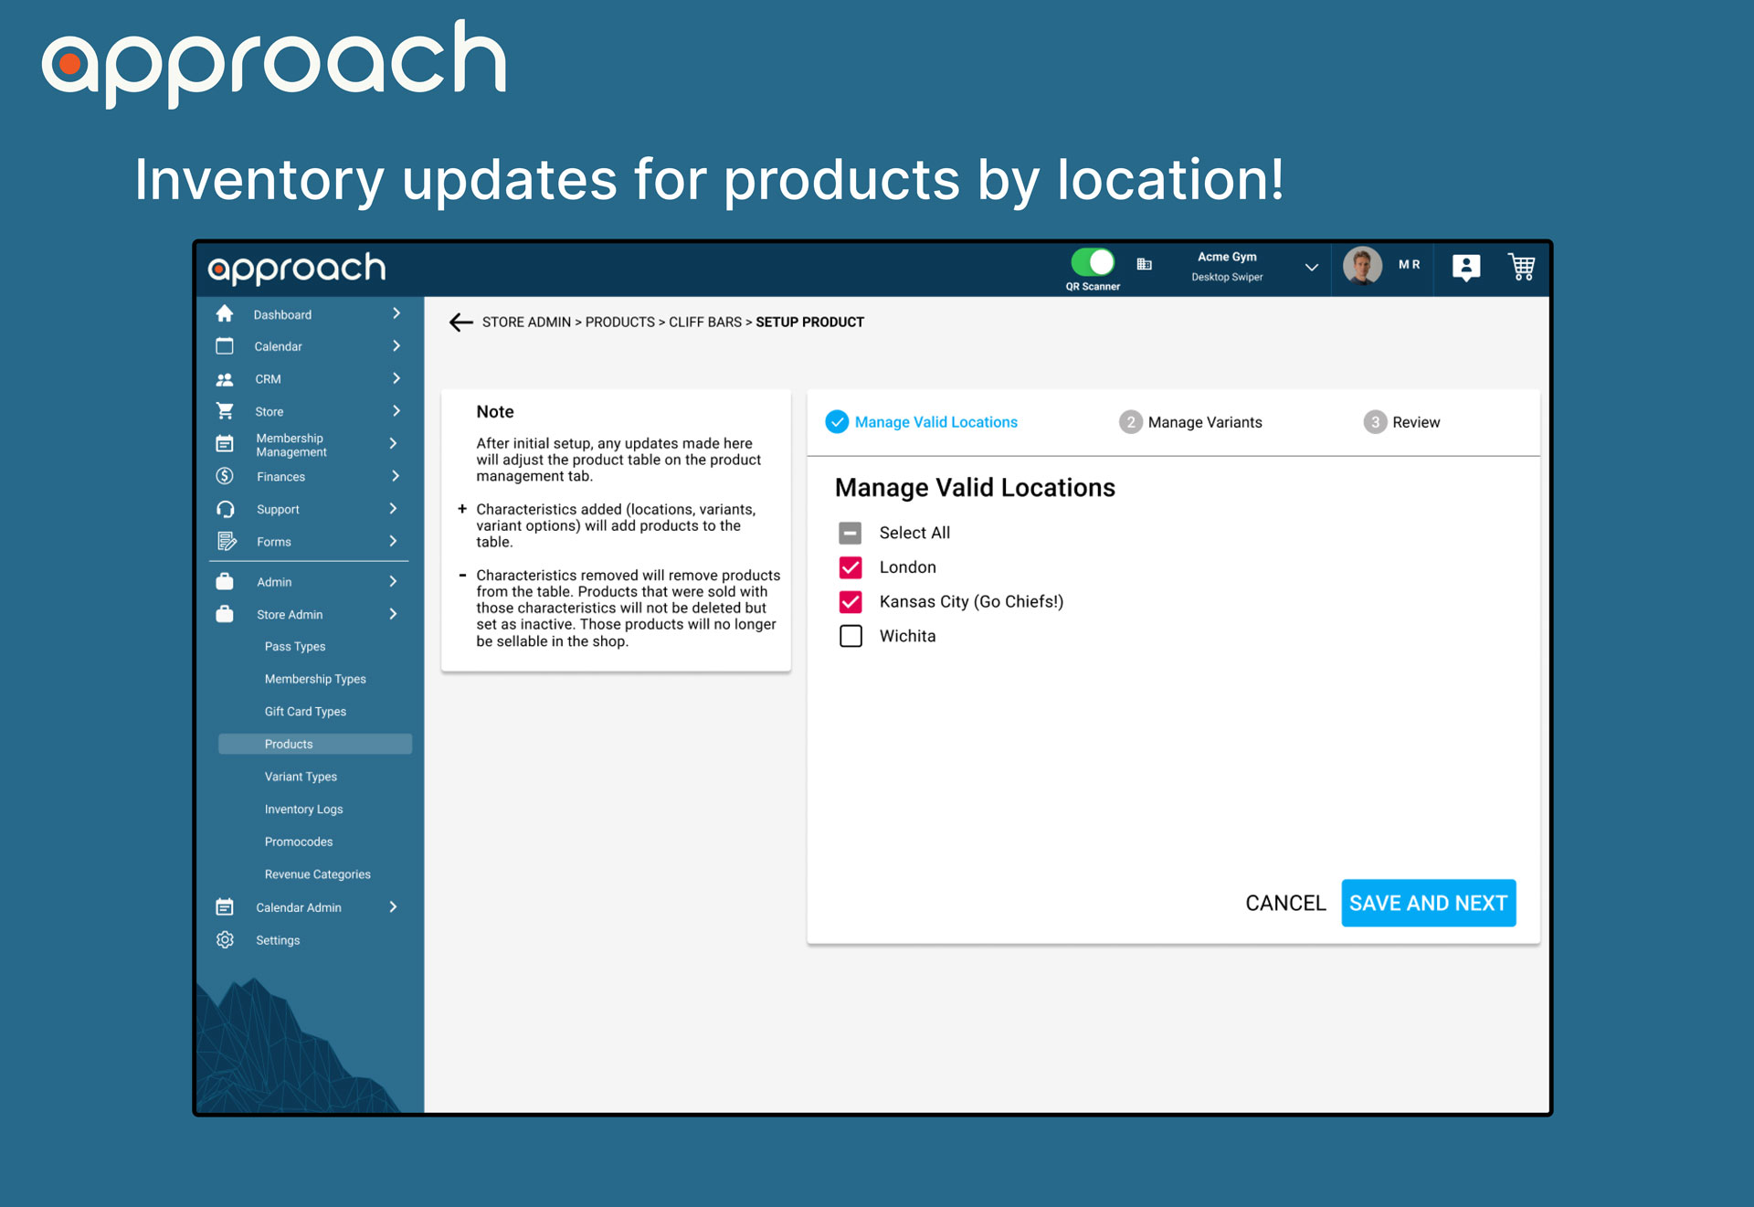Click the Support headset icon
The image size is (1754, 1207).
point(225,509)
